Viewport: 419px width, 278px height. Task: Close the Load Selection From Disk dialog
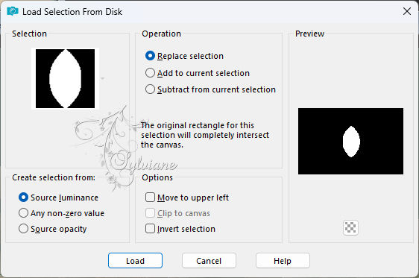pyautogui.click(x=407, y=11)
